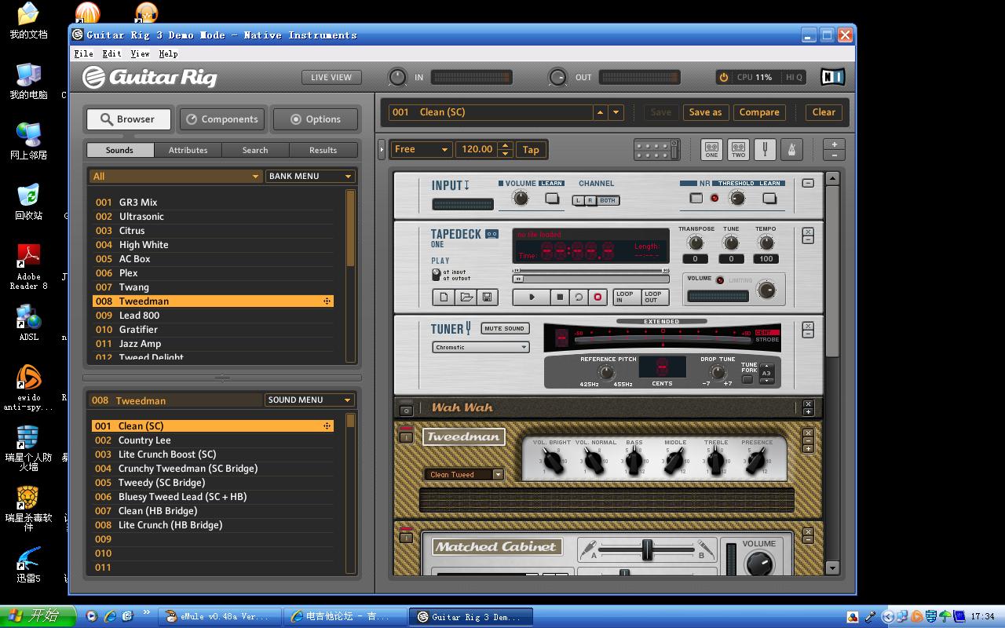Open the virtual rig kontrol pedalboard icon

click(x=656, y=149)
